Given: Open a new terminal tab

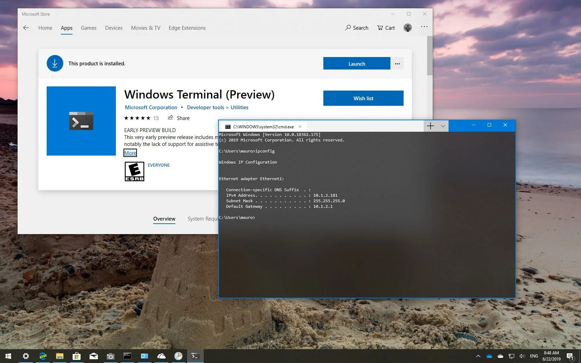Looking at the screenshot, I should (x=430, y=126).
